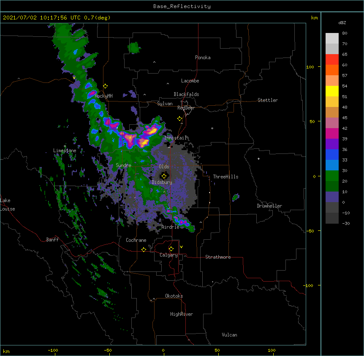
Task: Select the dark orange 57-60 dBZ legend swatch
Action: 332,70
